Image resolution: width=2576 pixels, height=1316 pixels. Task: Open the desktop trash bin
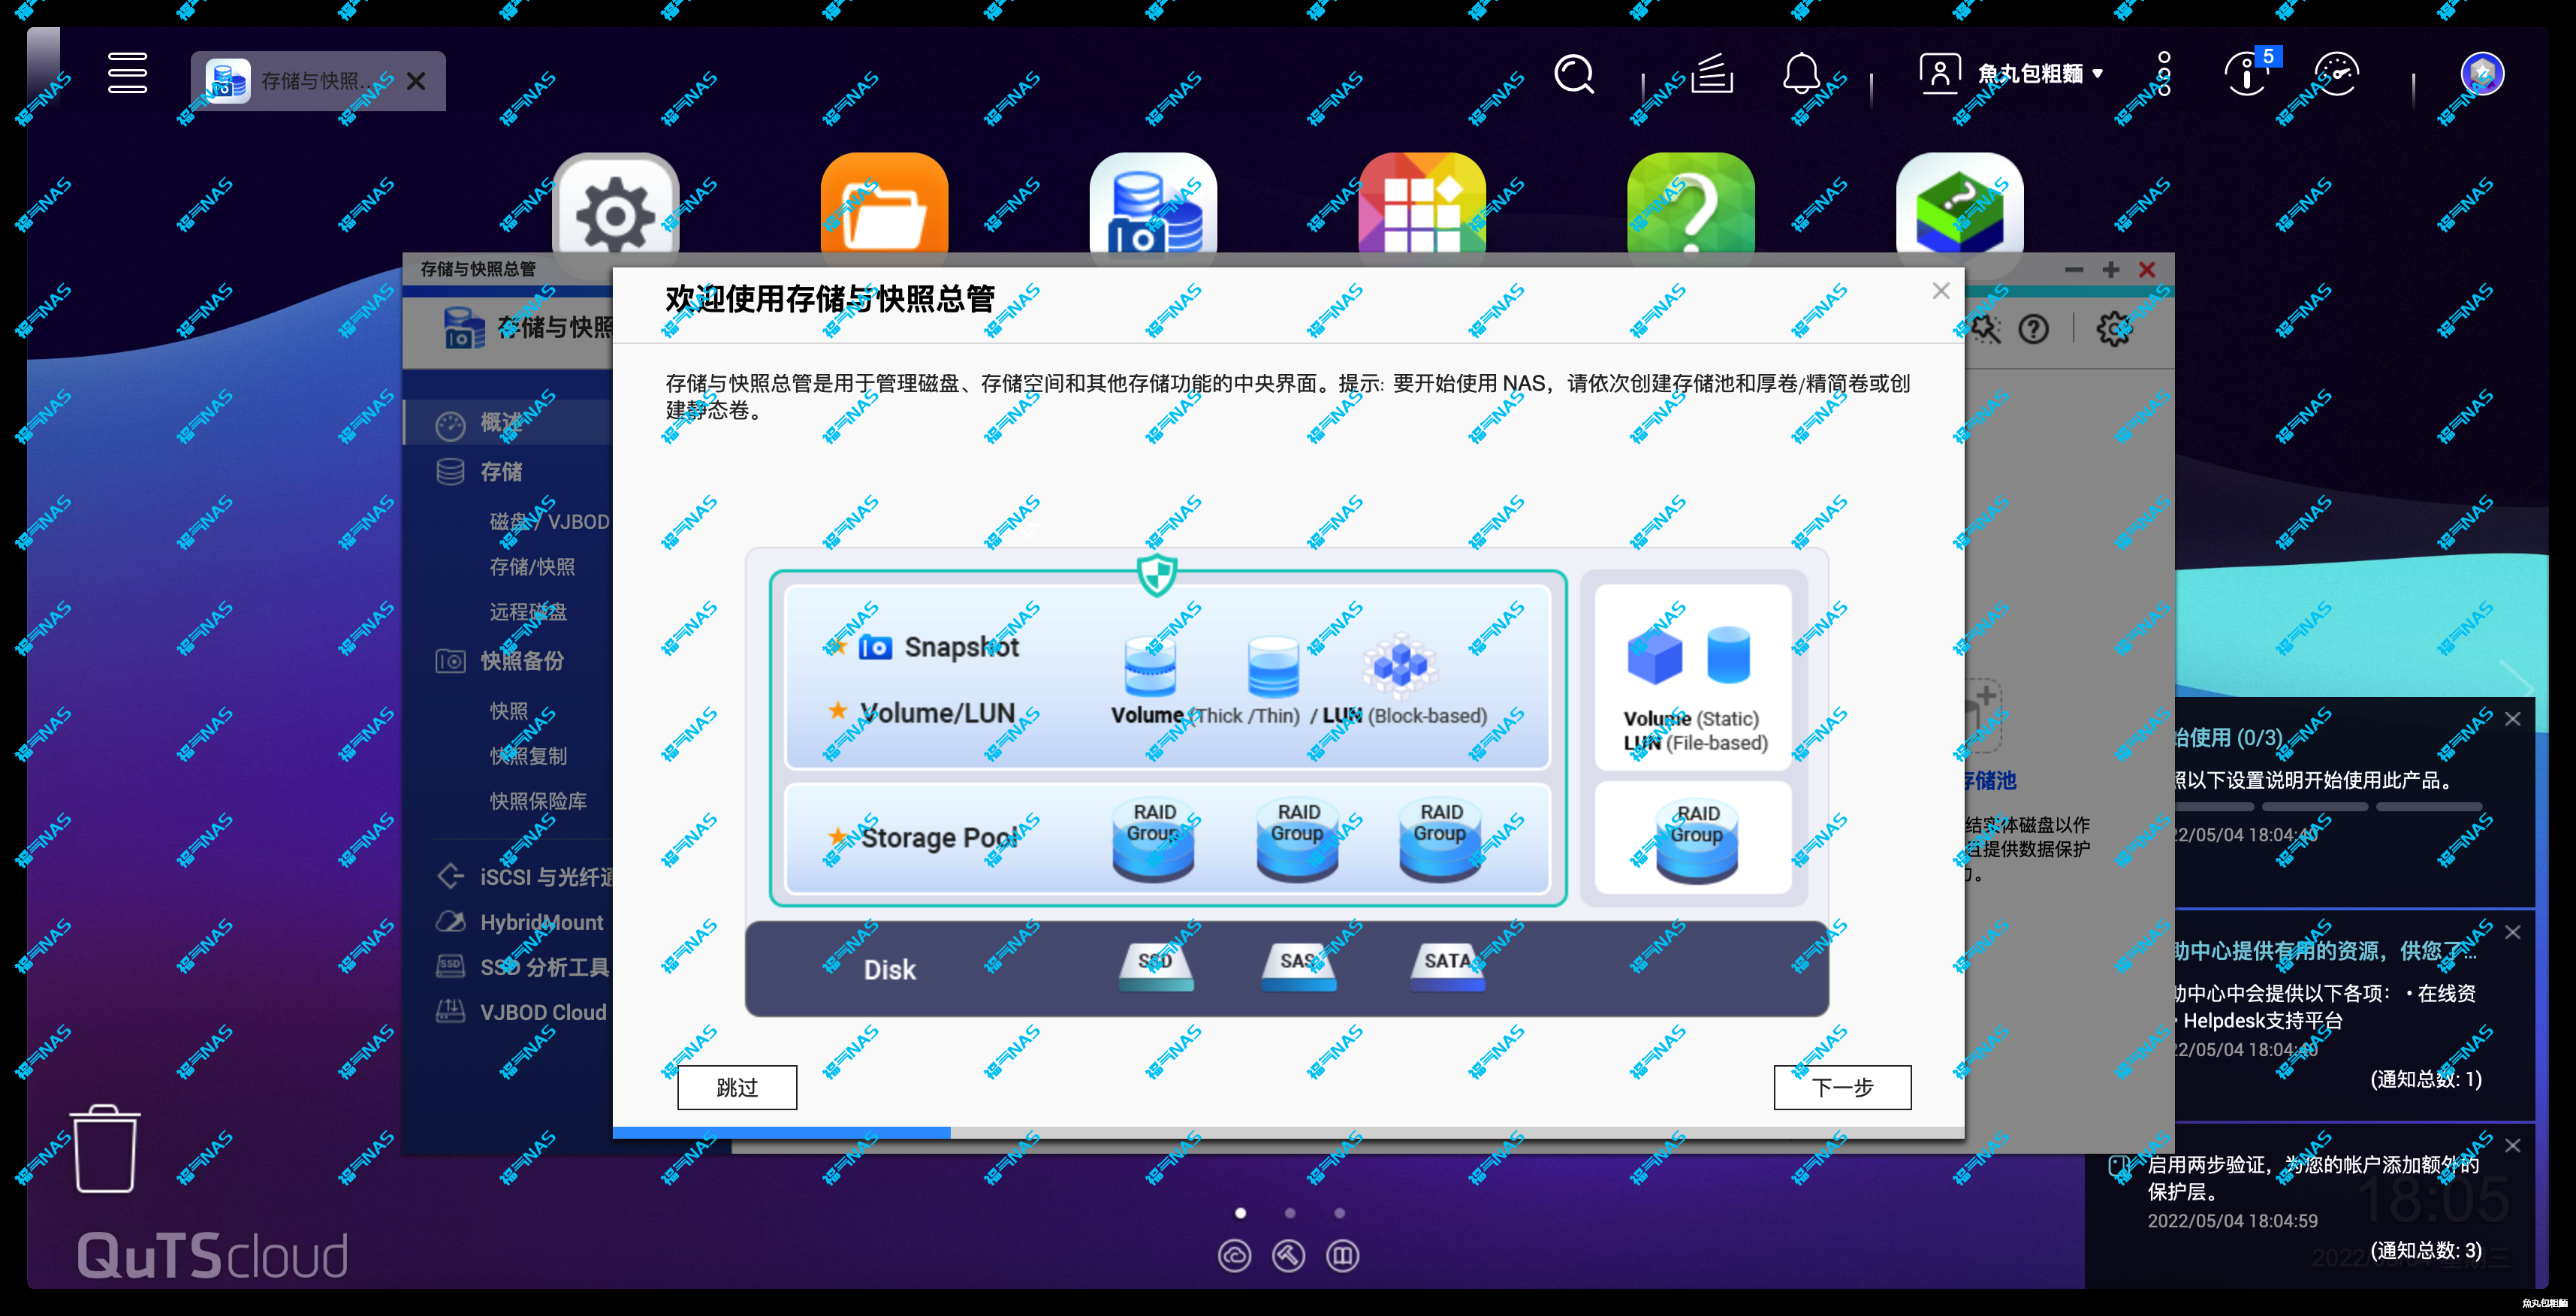[105, 1148]
